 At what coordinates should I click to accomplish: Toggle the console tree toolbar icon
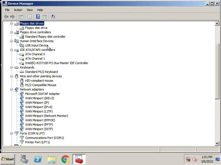coord(21,17)
